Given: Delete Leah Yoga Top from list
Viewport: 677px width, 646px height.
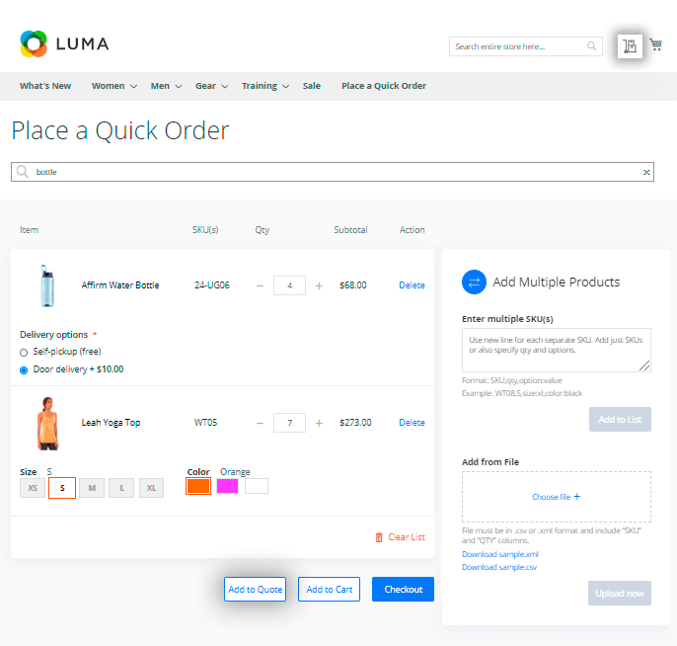Looking at the screenshot, I should 412,423.
